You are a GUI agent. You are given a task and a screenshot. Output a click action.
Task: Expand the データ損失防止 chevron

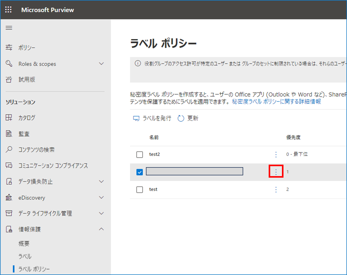point(101,181)
